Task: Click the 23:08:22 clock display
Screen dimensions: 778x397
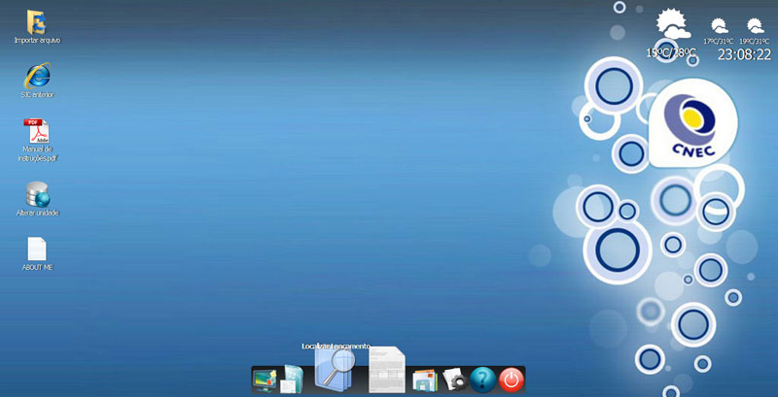Action: click(x=744, y=54)
